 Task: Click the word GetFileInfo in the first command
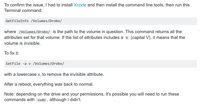click(x=17, y=21)
